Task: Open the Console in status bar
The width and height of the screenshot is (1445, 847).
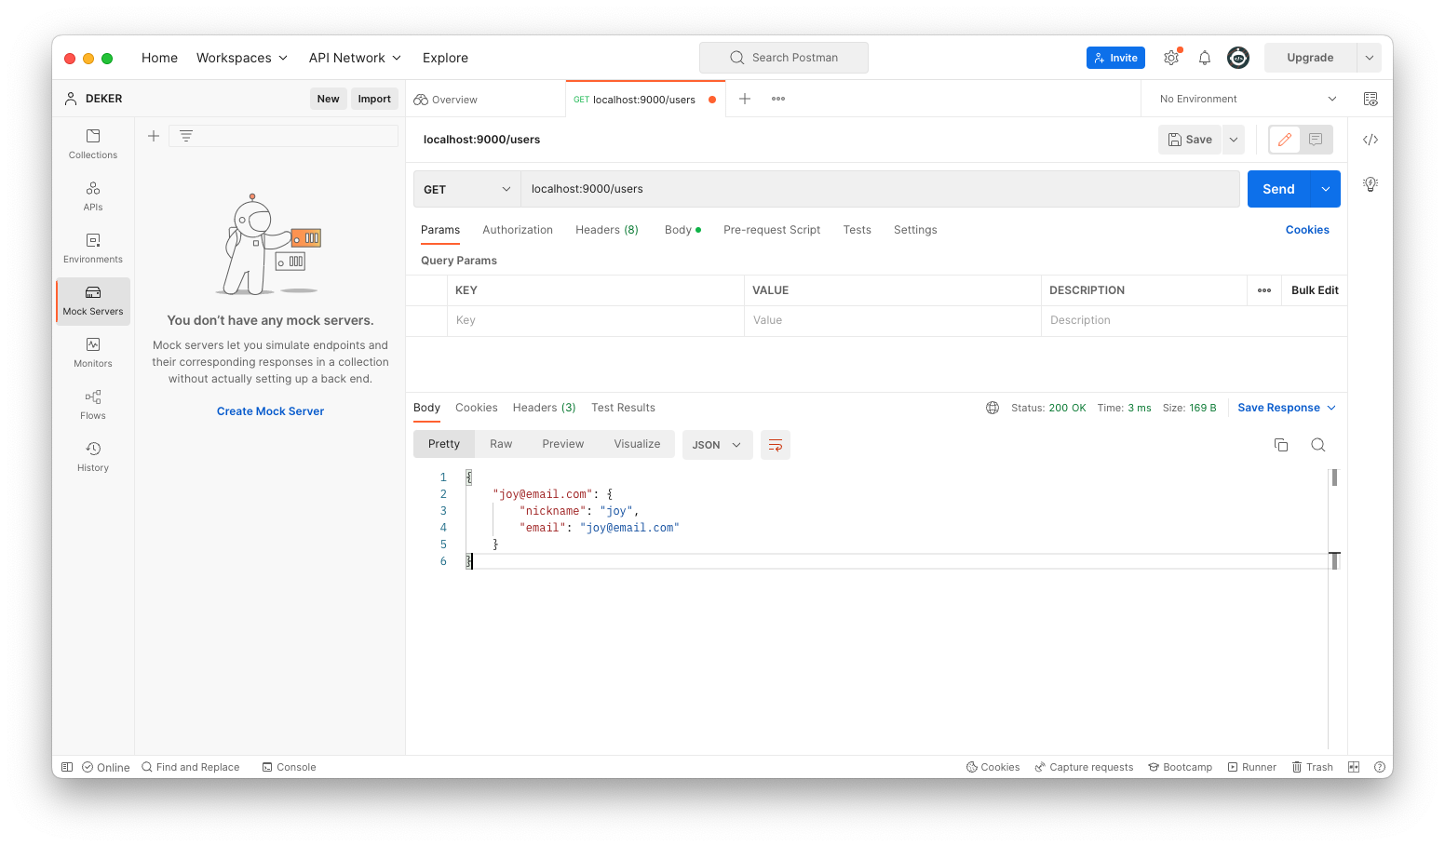Action: click(x=290, y=767)
